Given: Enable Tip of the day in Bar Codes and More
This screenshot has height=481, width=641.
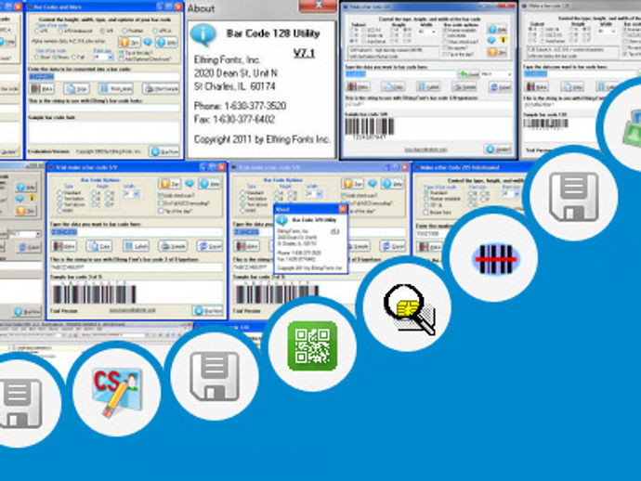Looking at the screenshot, I should tap(121, 53).
